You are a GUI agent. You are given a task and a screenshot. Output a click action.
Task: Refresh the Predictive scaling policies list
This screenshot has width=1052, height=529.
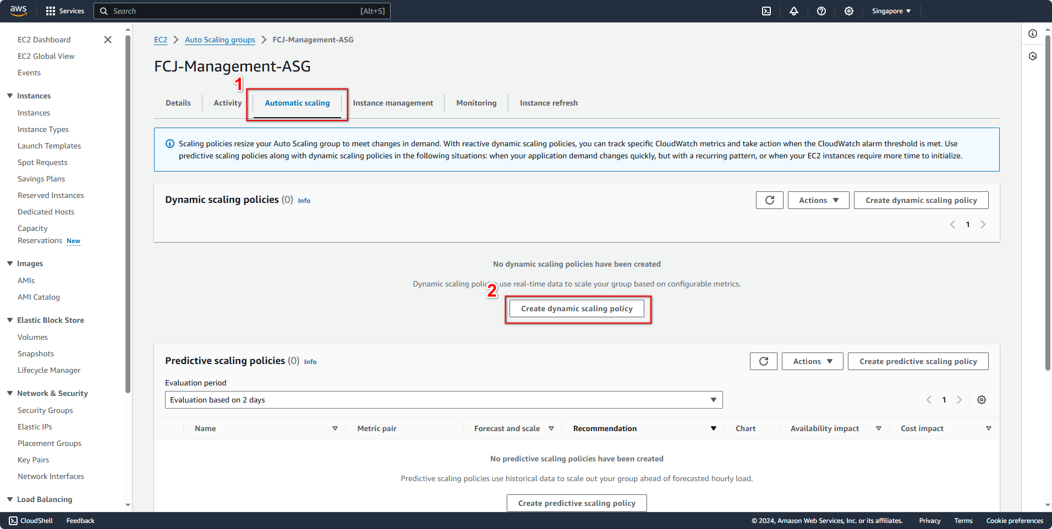[x=763, y=361]
